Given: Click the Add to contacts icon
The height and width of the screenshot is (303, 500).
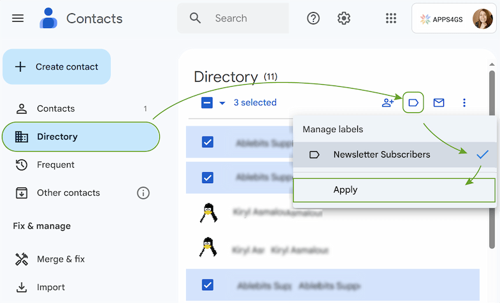Looking at the screenshot, I should pyautogui.click(x=387, y=103).
